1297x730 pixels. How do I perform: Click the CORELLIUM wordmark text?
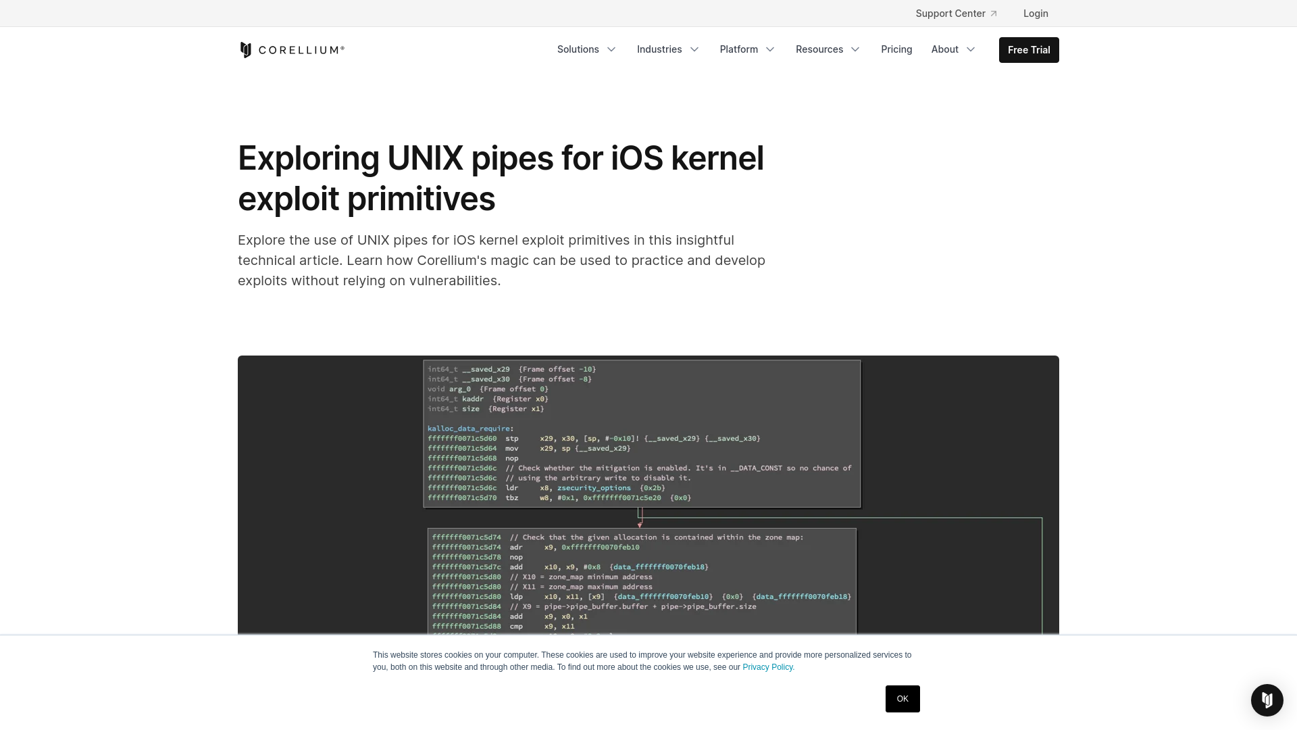tap(301, 50)
